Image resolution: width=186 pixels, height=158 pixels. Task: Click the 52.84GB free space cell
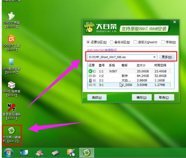[x=160, y=76]
